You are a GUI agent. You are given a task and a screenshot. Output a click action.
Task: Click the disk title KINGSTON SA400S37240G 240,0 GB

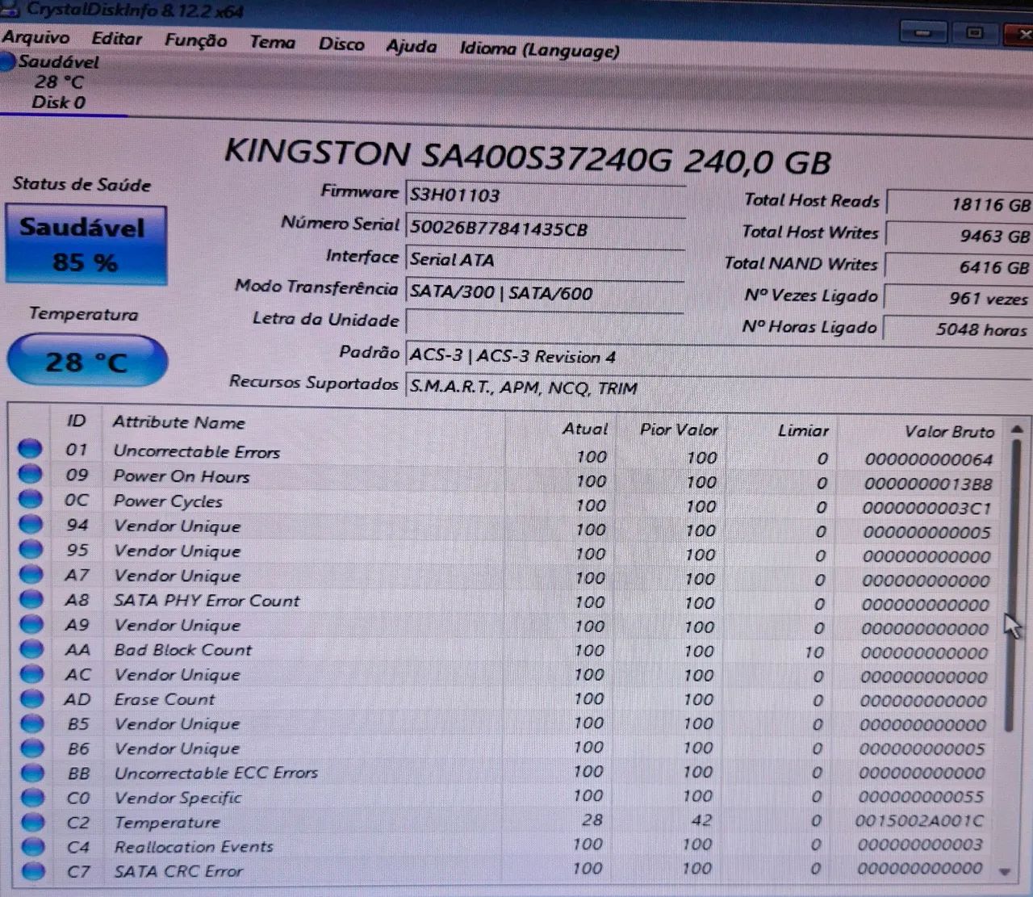point(527,157)
